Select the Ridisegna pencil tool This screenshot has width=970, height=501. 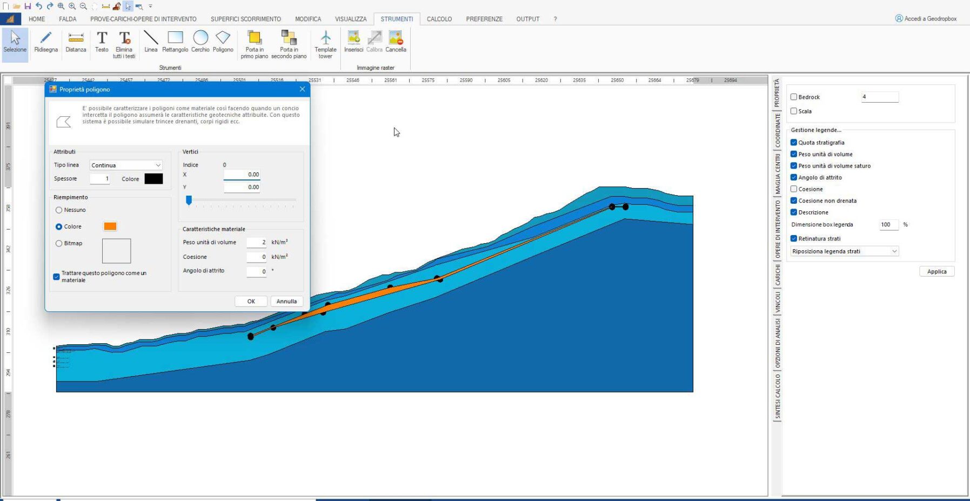(46, 42)
